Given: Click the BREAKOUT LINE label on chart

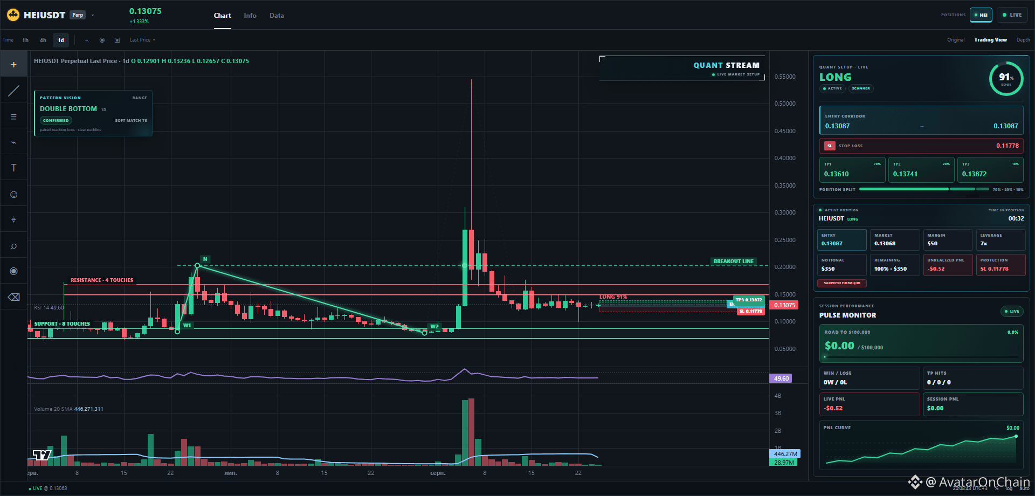Looking at the screenshot, I should coord(733,261).
